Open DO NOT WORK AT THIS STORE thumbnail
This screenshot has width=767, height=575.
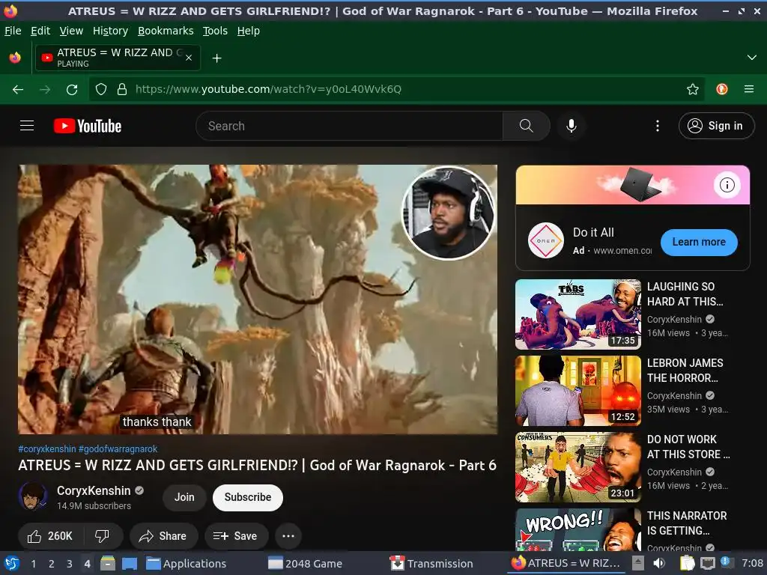[577, 467]
